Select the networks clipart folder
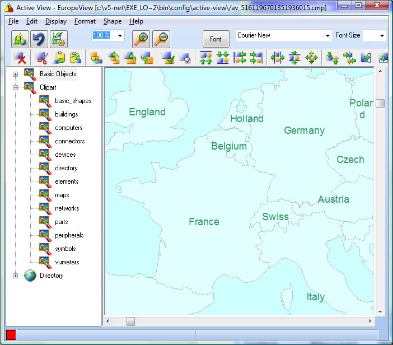Screen dimensions: 393x345 tap(67, 208)
